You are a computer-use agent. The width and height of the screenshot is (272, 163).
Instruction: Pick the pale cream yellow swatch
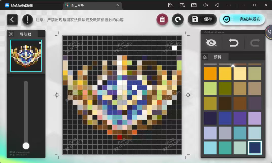[x=240, y=74]
